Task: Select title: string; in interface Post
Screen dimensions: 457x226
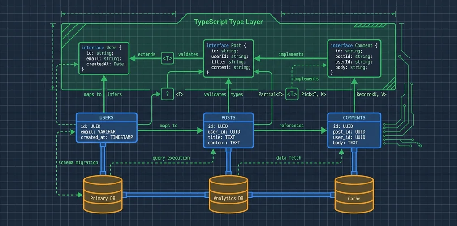Action: coord(228,62)
